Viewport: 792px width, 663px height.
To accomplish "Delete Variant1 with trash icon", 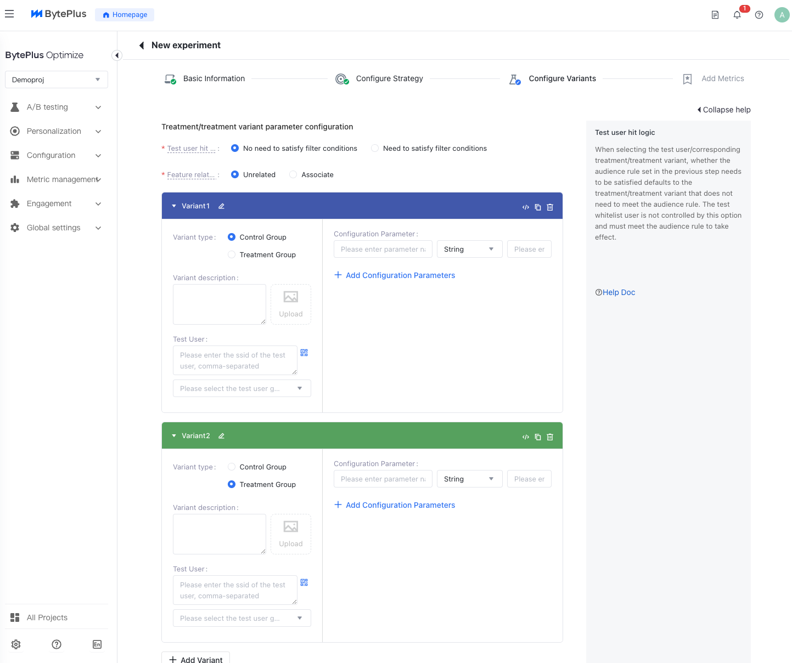I will 550,207.
